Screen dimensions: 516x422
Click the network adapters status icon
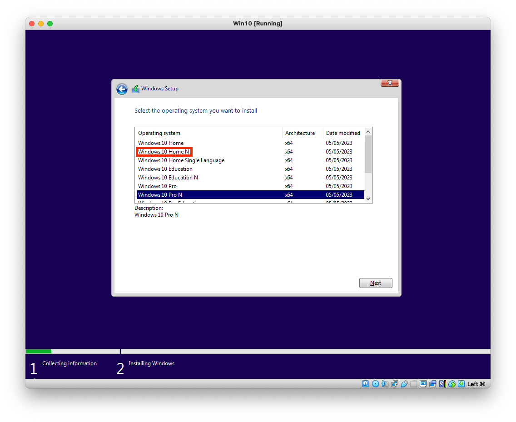(395, 384)
